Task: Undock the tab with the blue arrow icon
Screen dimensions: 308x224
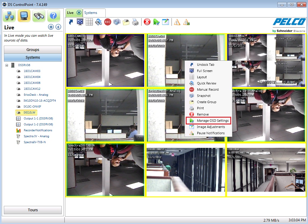Action: coord(70,22)
